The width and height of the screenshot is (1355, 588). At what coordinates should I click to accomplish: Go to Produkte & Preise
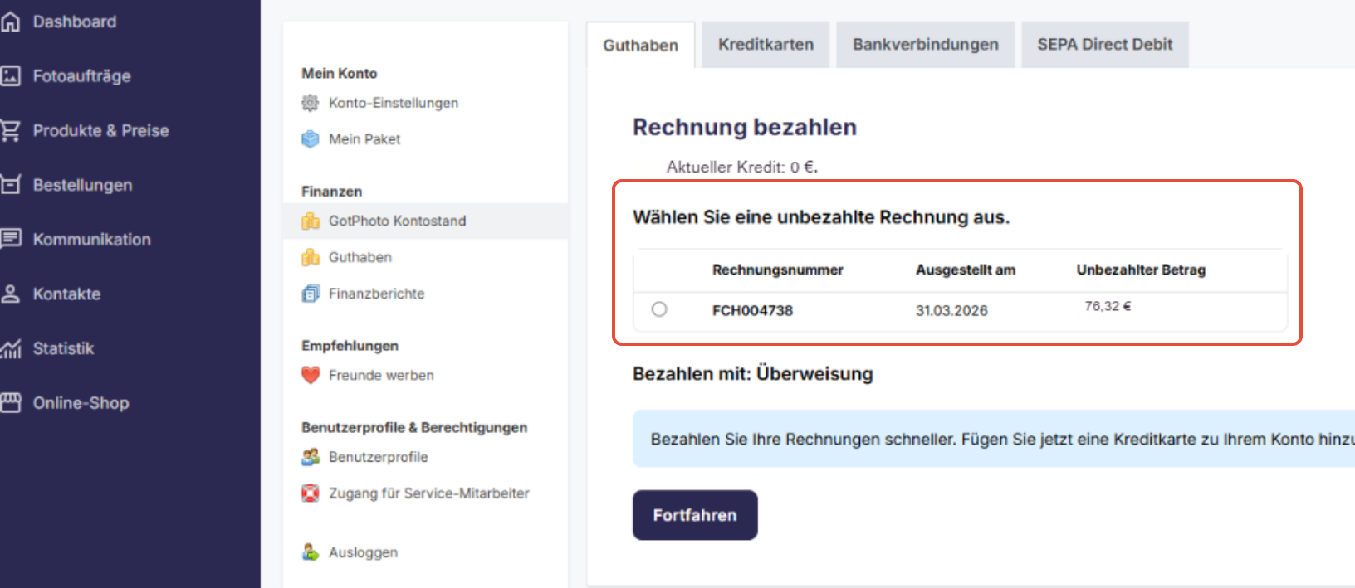pos(100,130)
